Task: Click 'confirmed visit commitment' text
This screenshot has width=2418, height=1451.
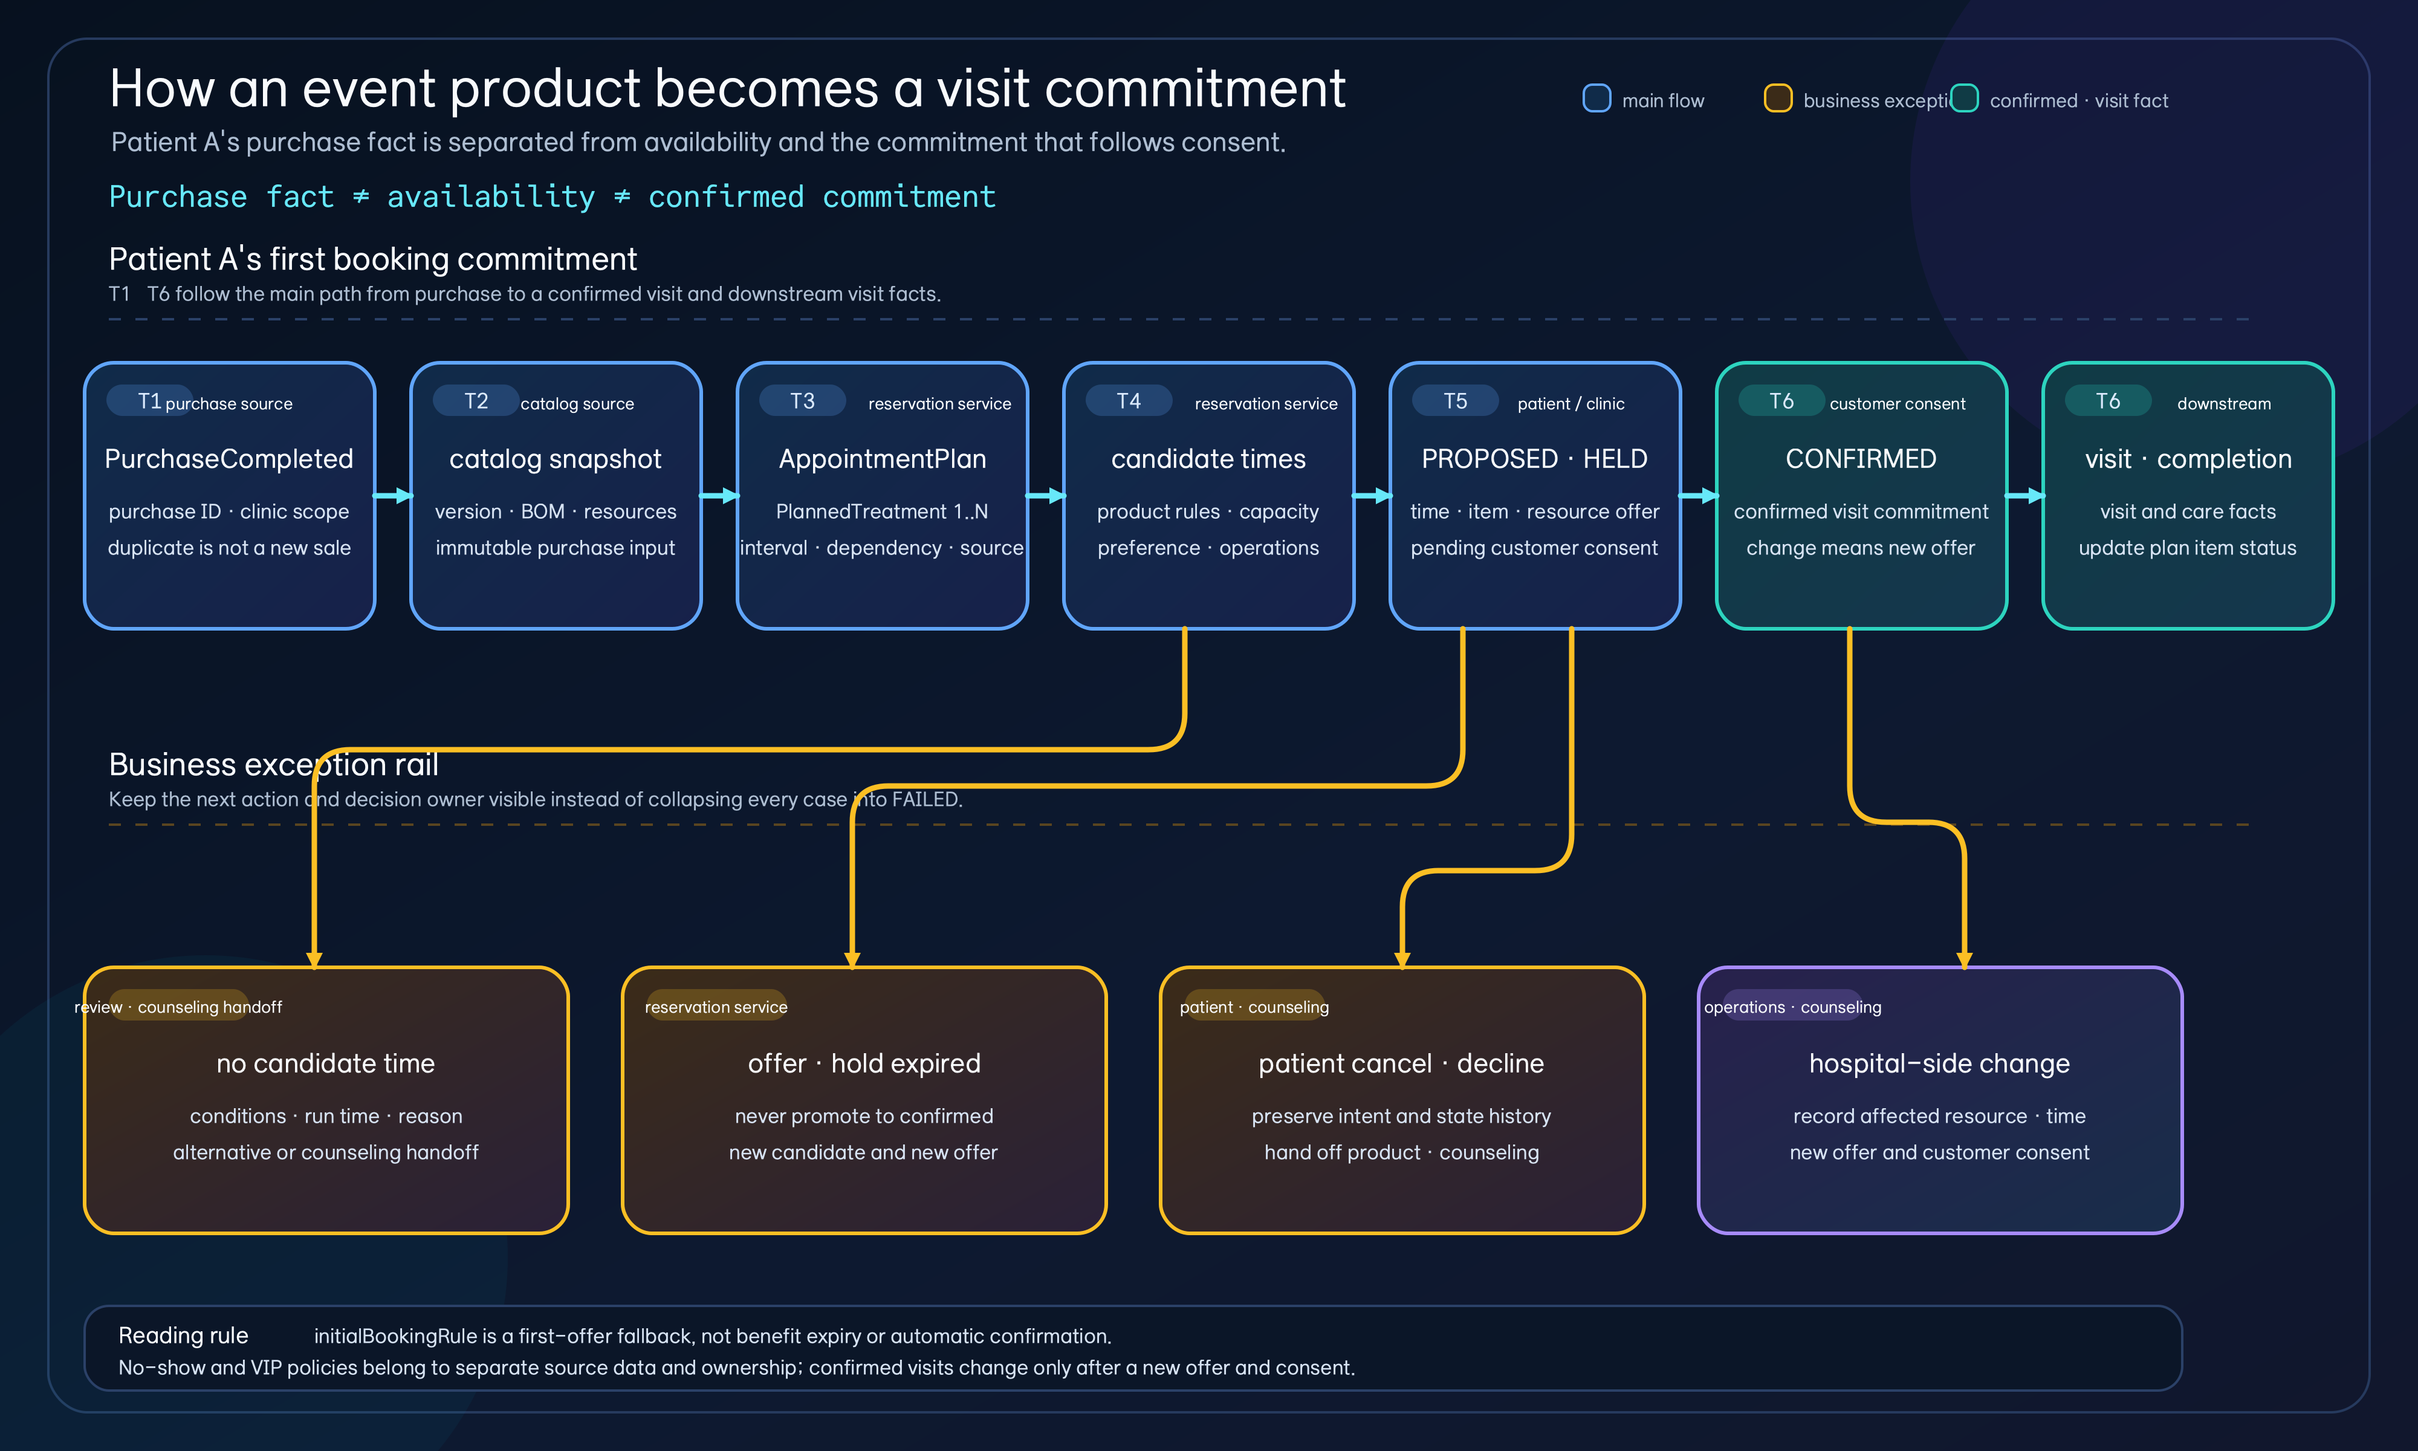Action: (x=1861, y=511)
